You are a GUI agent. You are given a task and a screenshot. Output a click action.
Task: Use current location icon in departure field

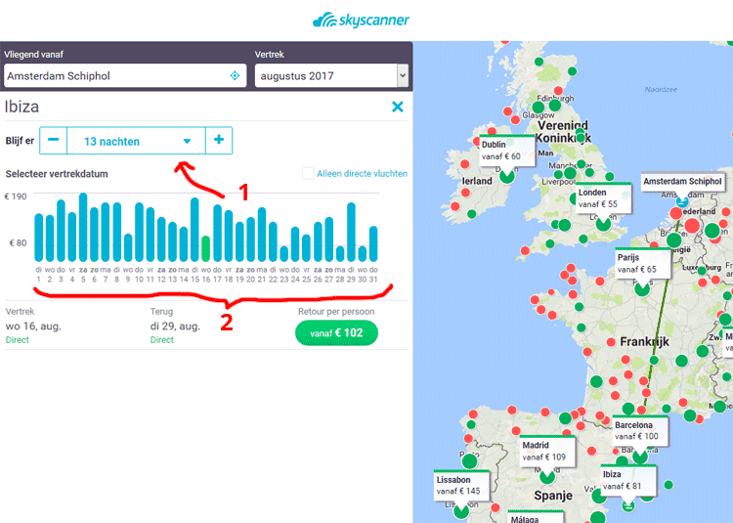[x=235, y=75]
